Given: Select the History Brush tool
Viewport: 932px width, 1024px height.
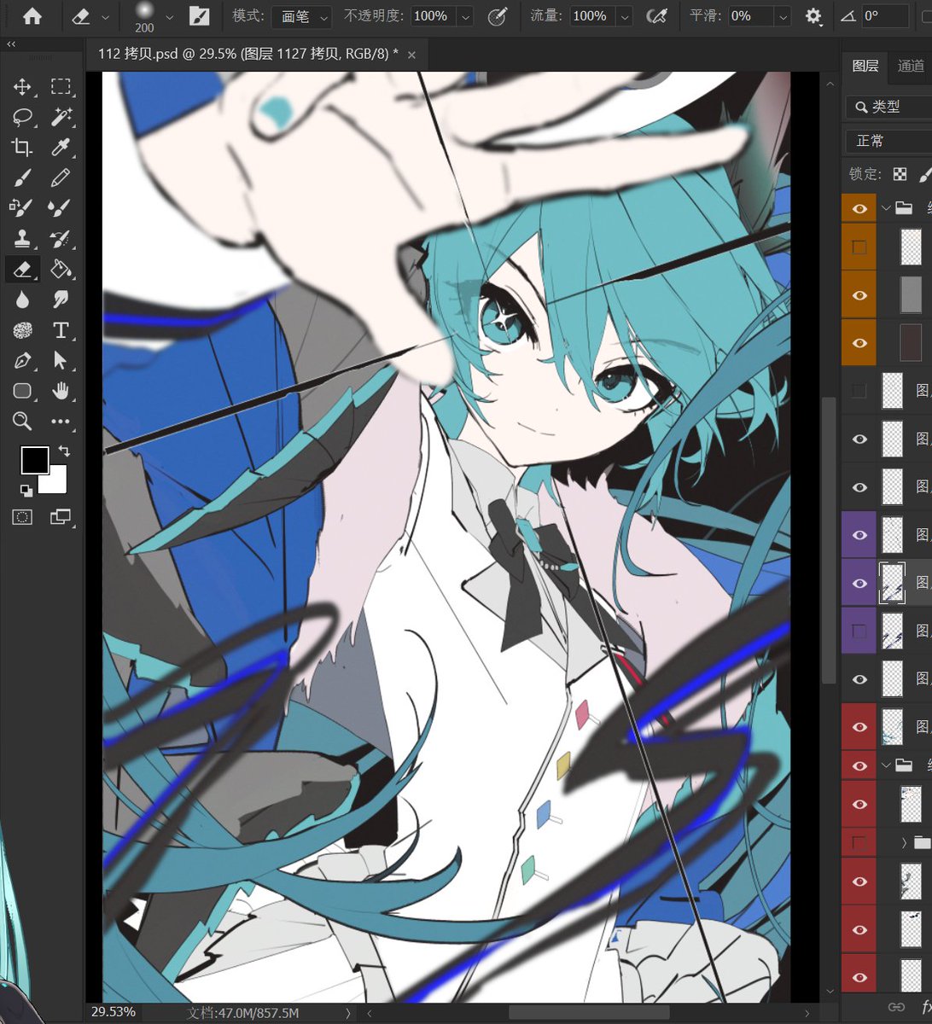Looking at the screenshot, I should [x=61, y=238].
